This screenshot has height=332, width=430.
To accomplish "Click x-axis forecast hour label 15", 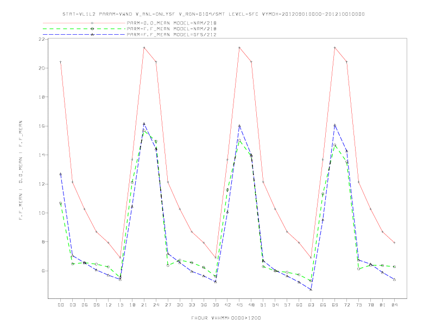I will pyautogui.click(x=120, y=305).
